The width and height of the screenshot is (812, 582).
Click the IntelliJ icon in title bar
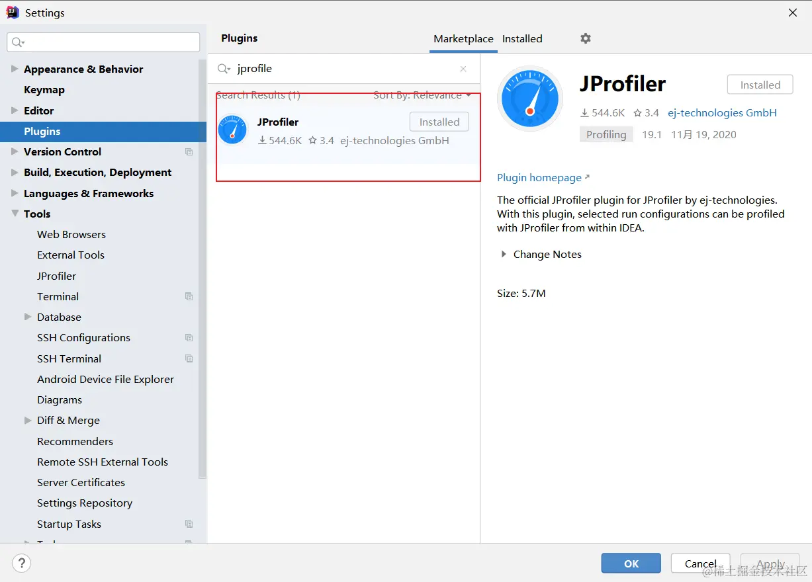(x=13, y=13)
